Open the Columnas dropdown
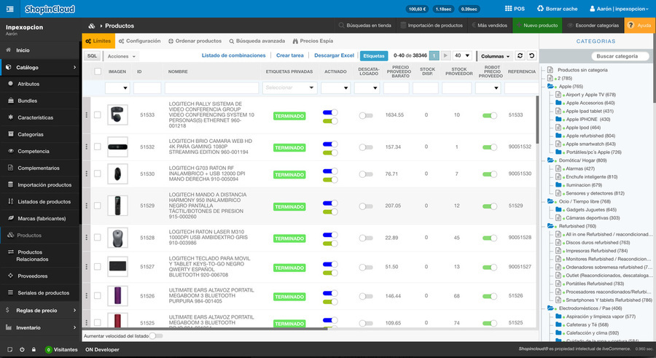656x358 pixels. (496, 56)
